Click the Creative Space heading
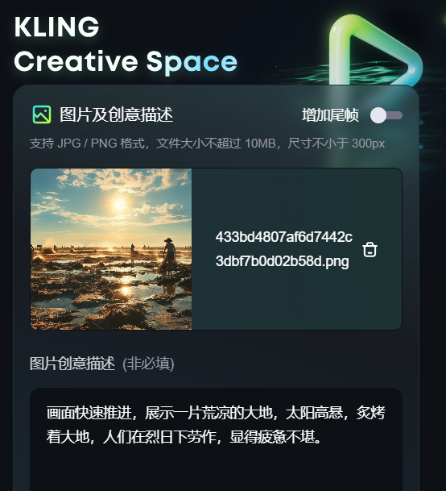This screenshot has width=446, height=491. click(126, 62)
